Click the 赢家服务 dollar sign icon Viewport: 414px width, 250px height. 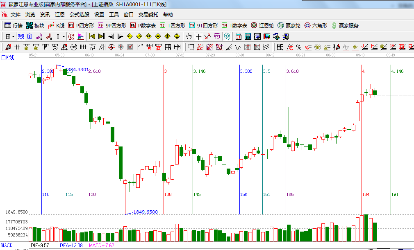pyautogui.click(x=334, y=25)
